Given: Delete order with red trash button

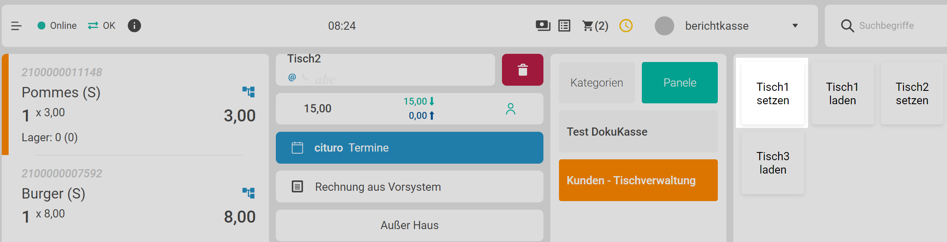Looking at the screenshot, I should click(x=522, y=70).
